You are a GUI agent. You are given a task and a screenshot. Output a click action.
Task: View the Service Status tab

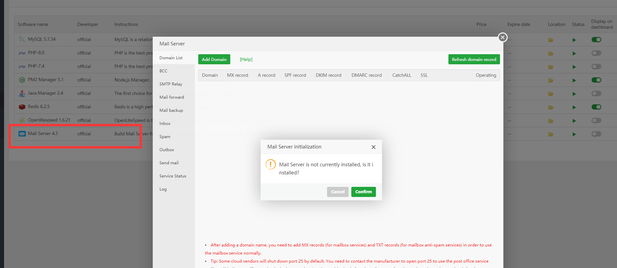[x=174, y=176]
